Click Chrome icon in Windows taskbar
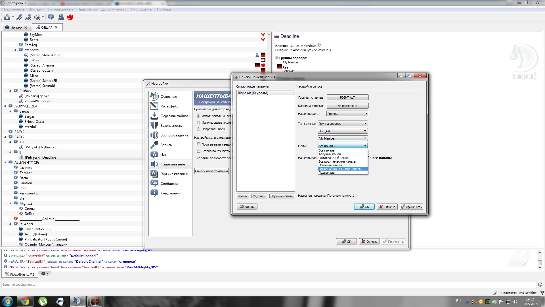The image size is (545, 307). tap(25, 301)
